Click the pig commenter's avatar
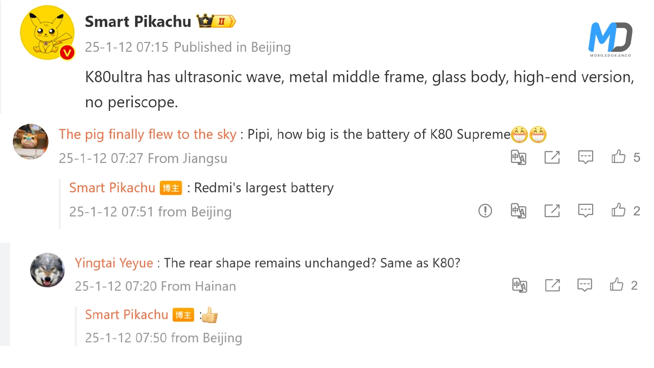This screenshot has height=368, width=654. tap(31, 141)
